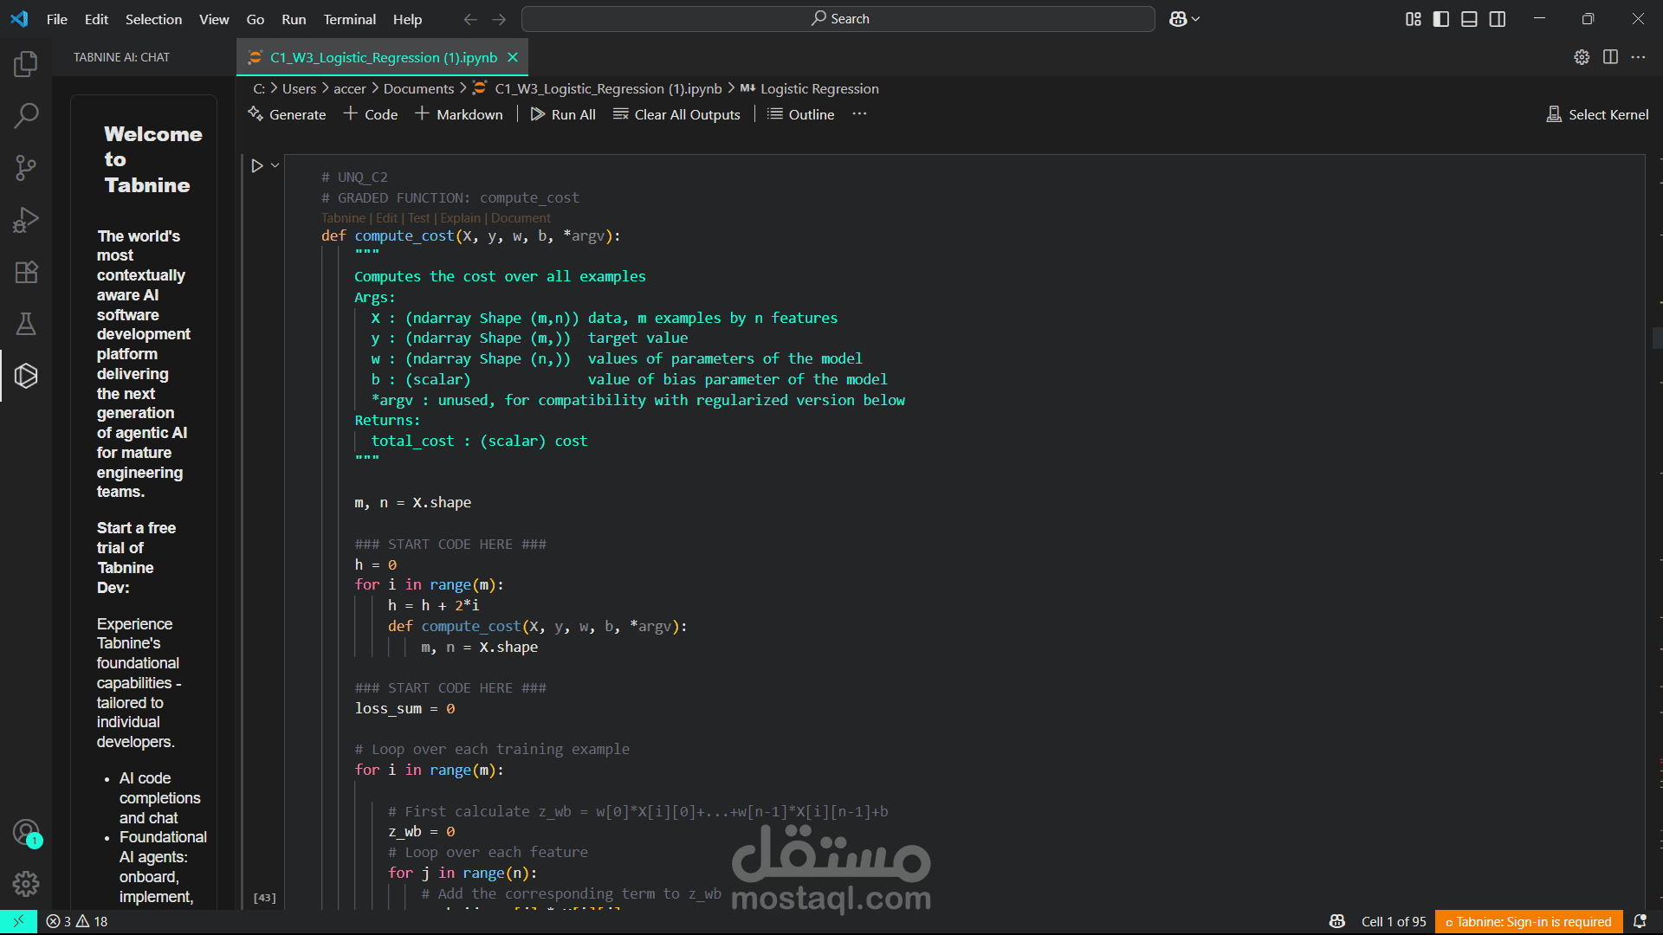Screen dimensions: 1663x935
Task: Click Clear All Outputs
Action: pyautogui.click(x=676, y=114)
